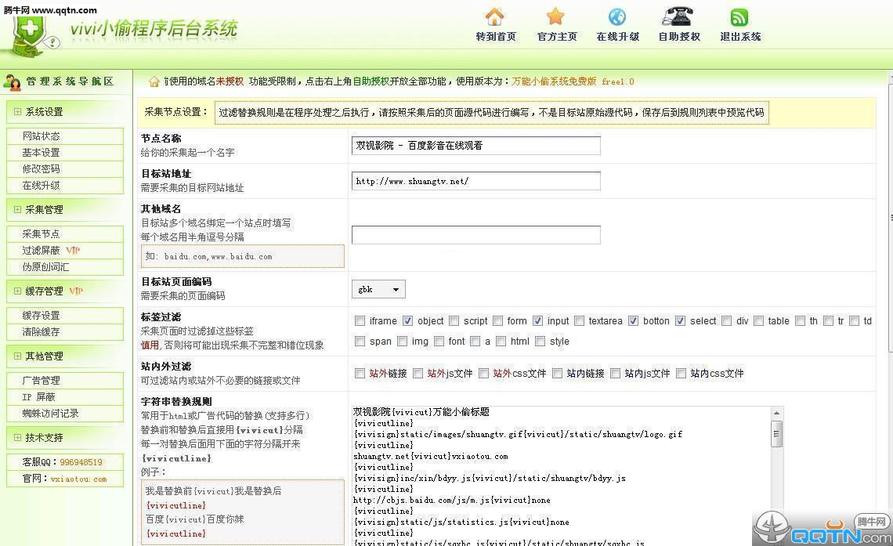Click the house icon for 转到首页
This screenshot has width=893, height=546.
point(495,17)
